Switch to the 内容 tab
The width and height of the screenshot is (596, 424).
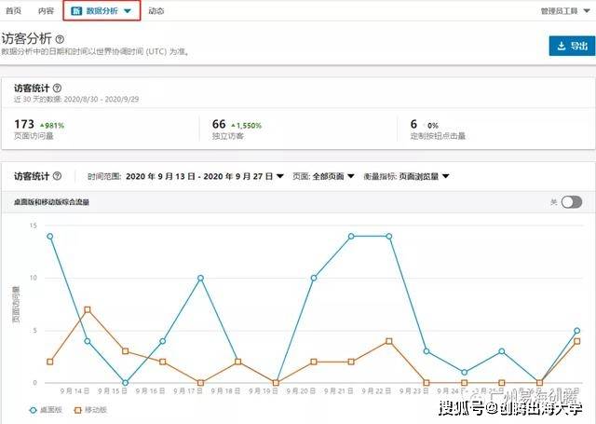coord(46,11)
